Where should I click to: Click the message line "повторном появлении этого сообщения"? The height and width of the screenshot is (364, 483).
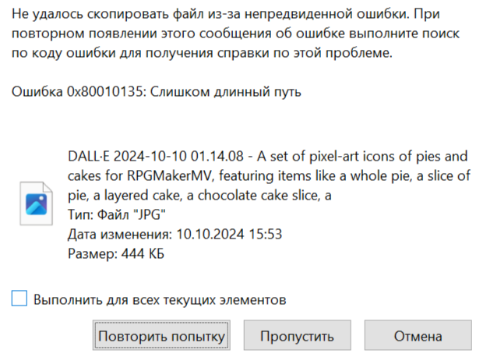click(235, 34)
